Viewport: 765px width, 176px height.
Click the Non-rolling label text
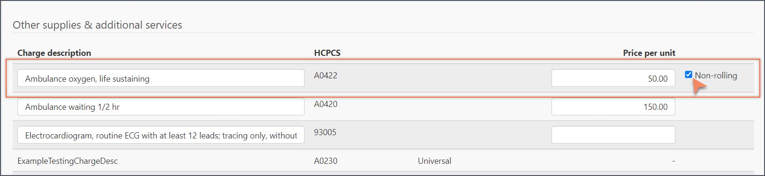coord(716,76)
